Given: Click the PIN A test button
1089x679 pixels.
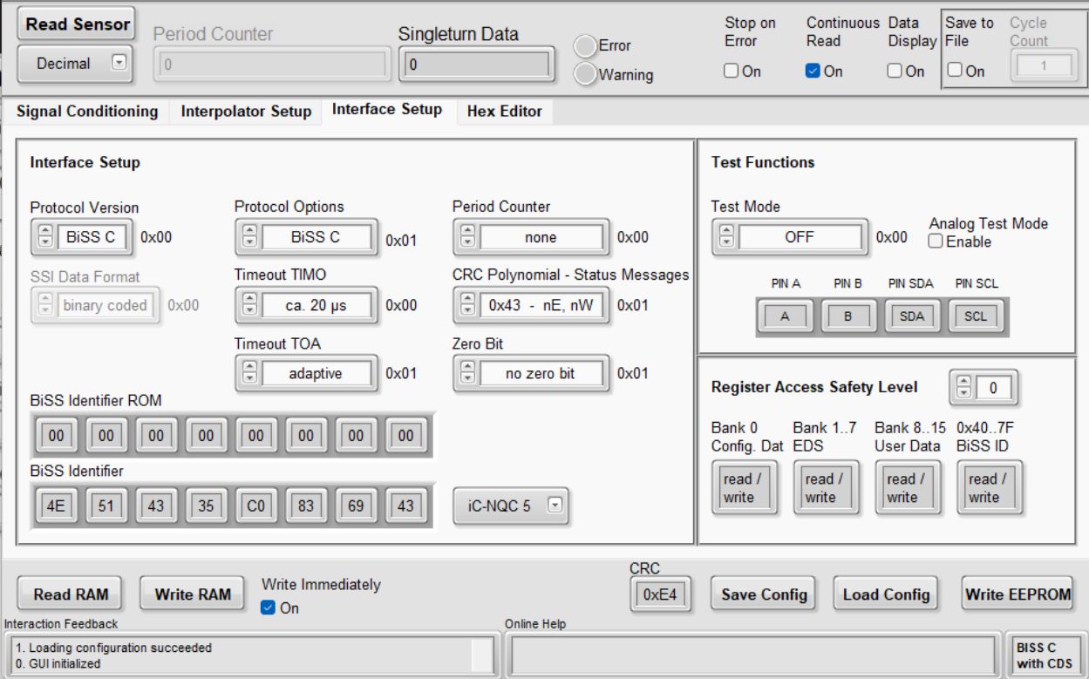Looking at the screenshot, I should [x=785, y=316].
